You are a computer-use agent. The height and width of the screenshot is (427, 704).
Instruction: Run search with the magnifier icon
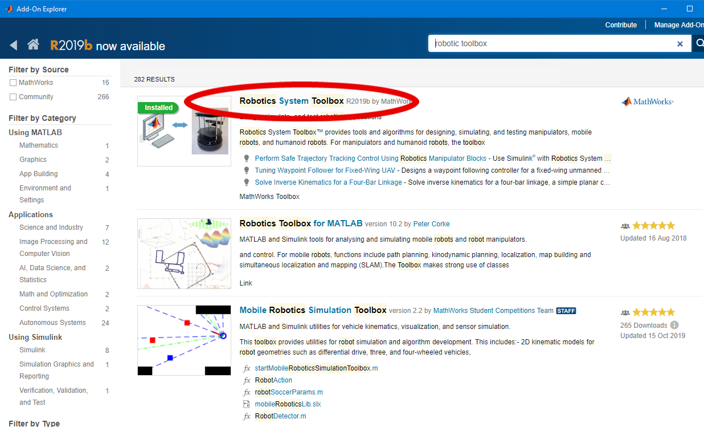click(x=699, y=43)
